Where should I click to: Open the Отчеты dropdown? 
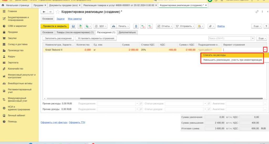pos(164,26)
